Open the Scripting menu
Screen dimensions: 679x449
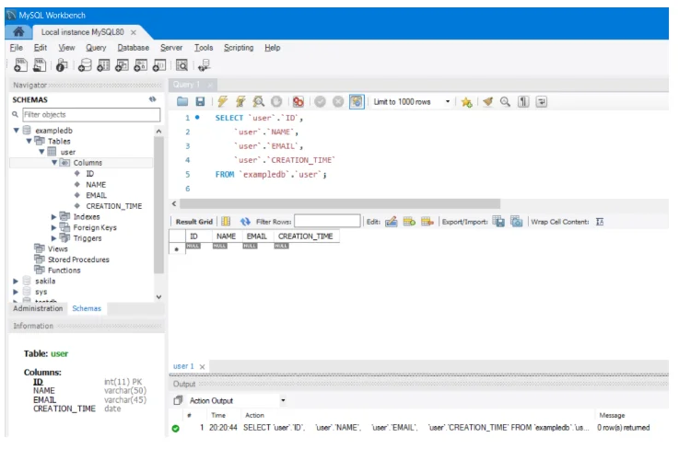click(x=239, y=48)
